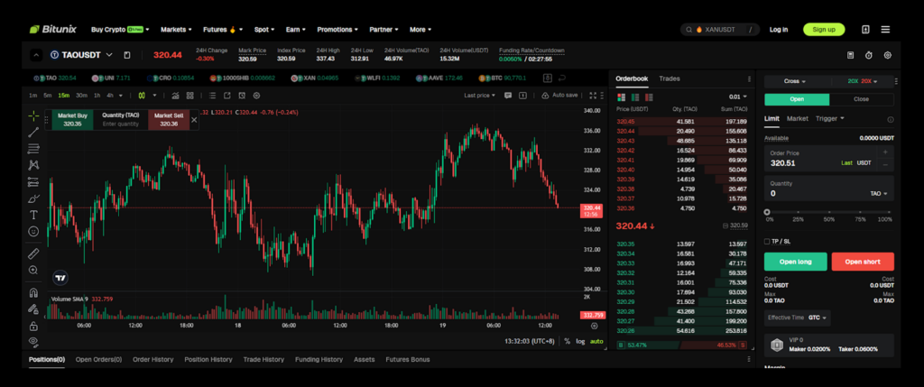Open the Last price dropdown
The image size is (924, 387).
click(479, 96)
